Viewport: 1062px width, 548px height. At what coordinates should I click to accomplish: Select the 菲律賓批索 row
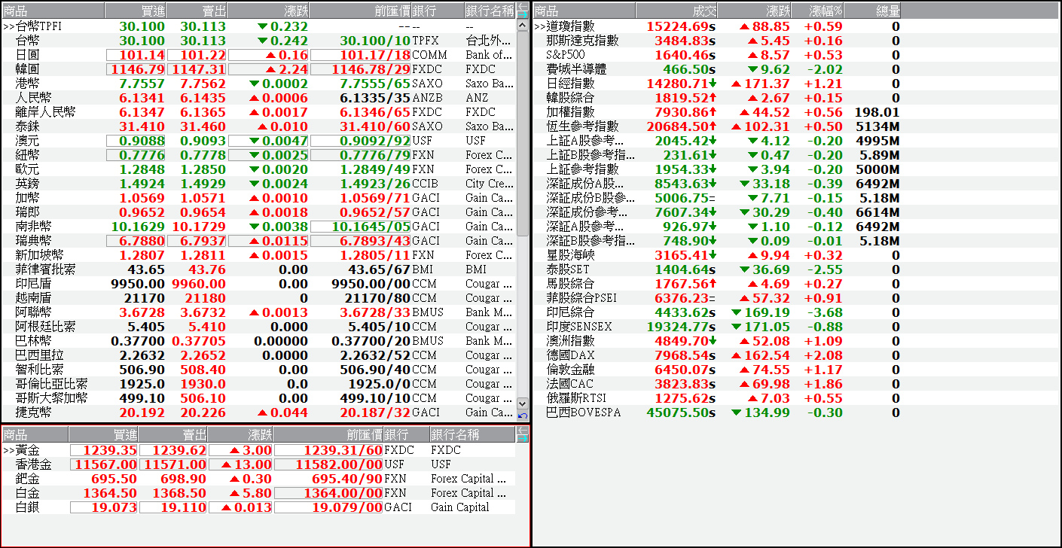coord(258,269)
